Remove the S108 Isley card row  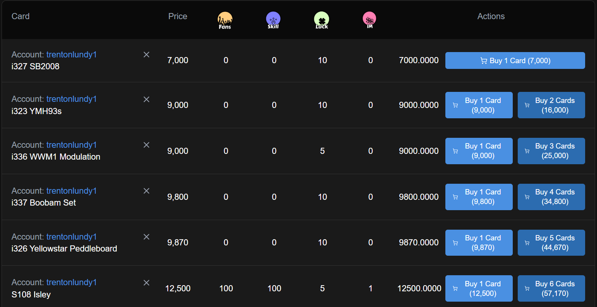tap(146, 283)
